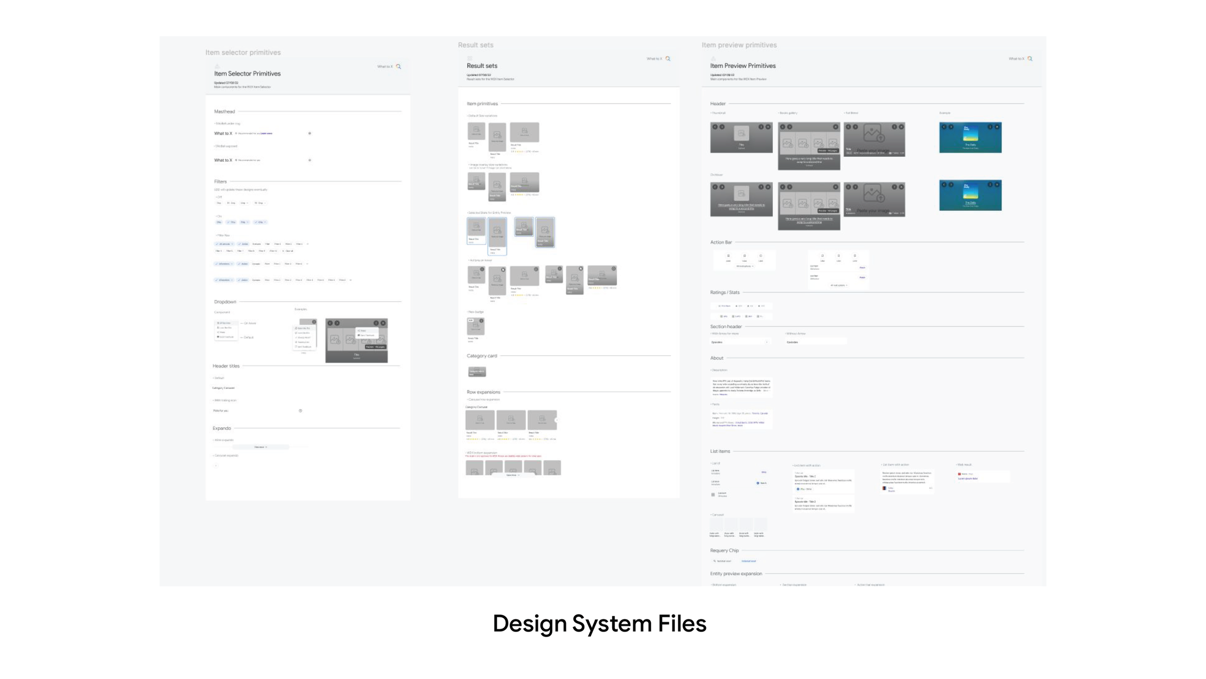This screenshot has width=1206, height=679.
Task: Toggle first selected chip in first Filter Nav row
Action: tap(224, 244)
